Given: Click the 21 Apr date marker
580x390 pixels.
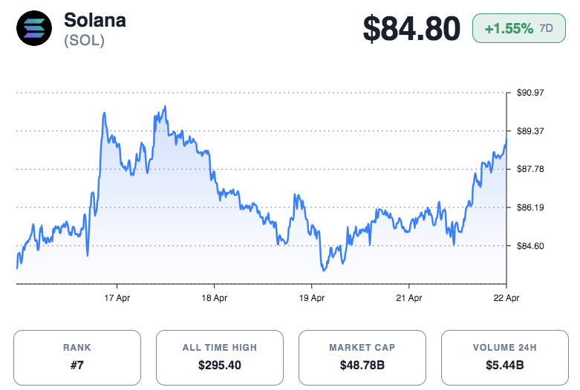Looking at the screenshot, I should (409, 298).
